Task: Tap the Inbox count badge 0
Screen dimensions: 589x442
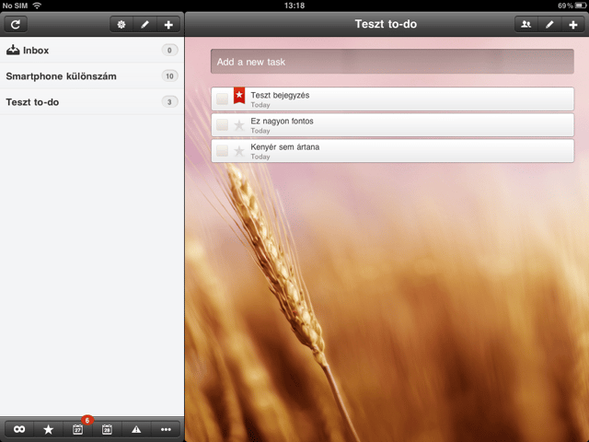Action: click(169, 50)
